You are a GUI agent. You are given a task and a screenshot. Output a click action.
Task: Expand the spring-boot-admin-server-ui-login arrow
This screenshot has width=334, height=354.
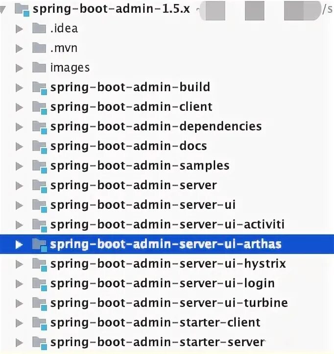(x=19, y=284)
